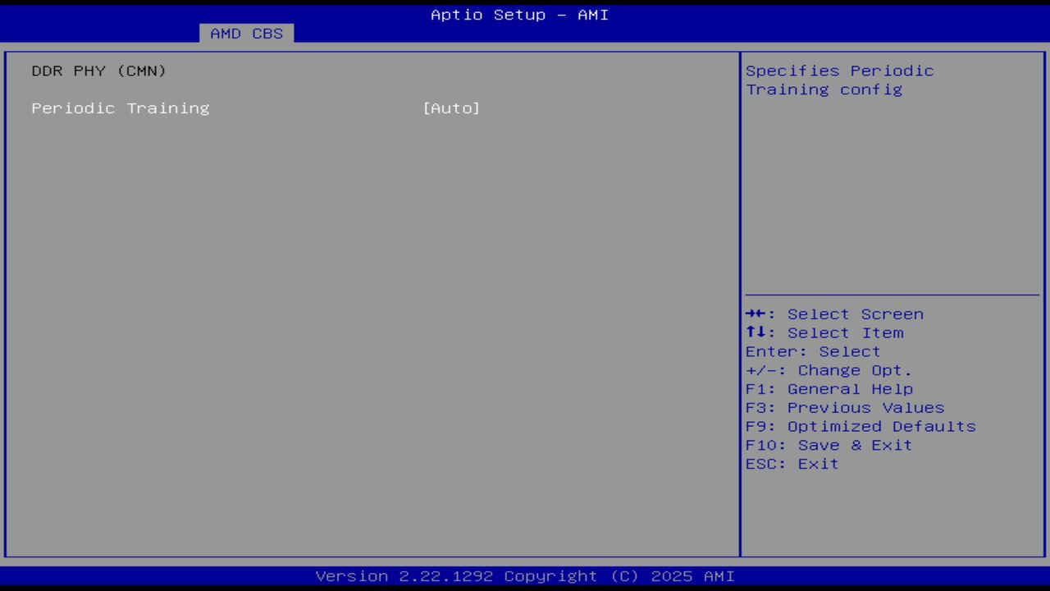Select the Periodic Training setting label
The image size is (1050, 591).
[x=121, y=108]
